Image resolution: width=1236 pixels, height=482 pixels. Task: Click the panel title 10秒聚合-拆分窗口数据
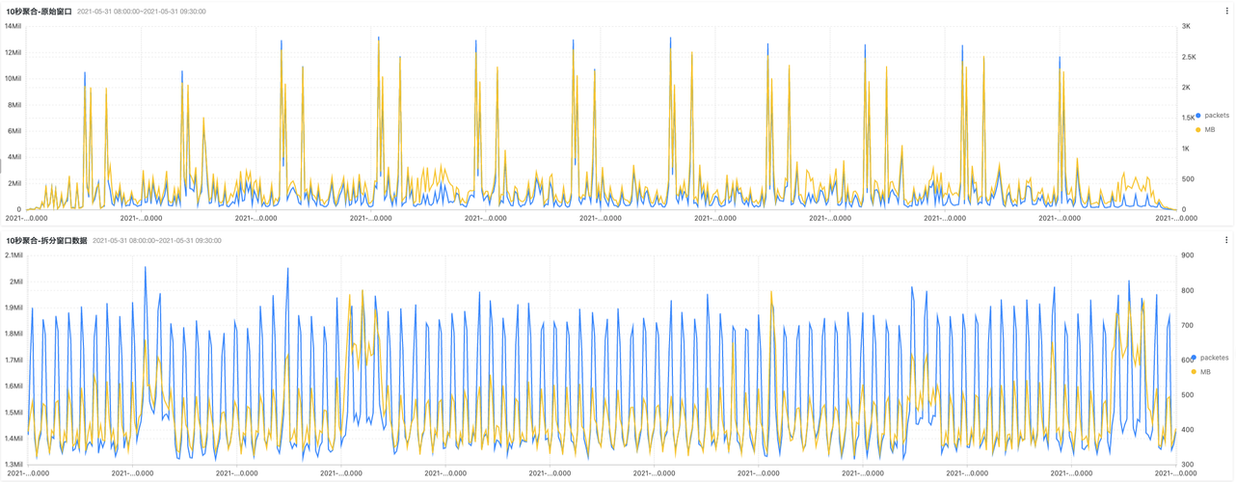[46, 240]
